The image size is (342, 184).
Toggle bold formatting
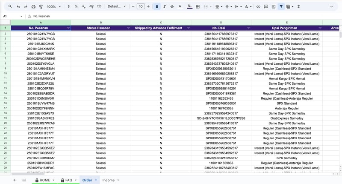click(x=157, y=7)
